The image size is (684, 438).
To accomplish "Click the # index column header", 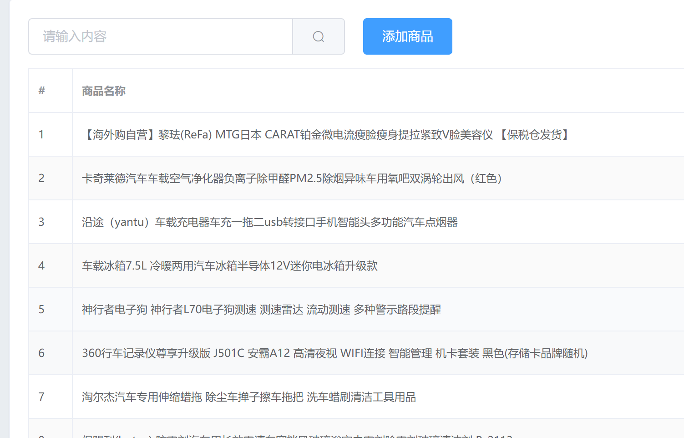I will 42,91.
